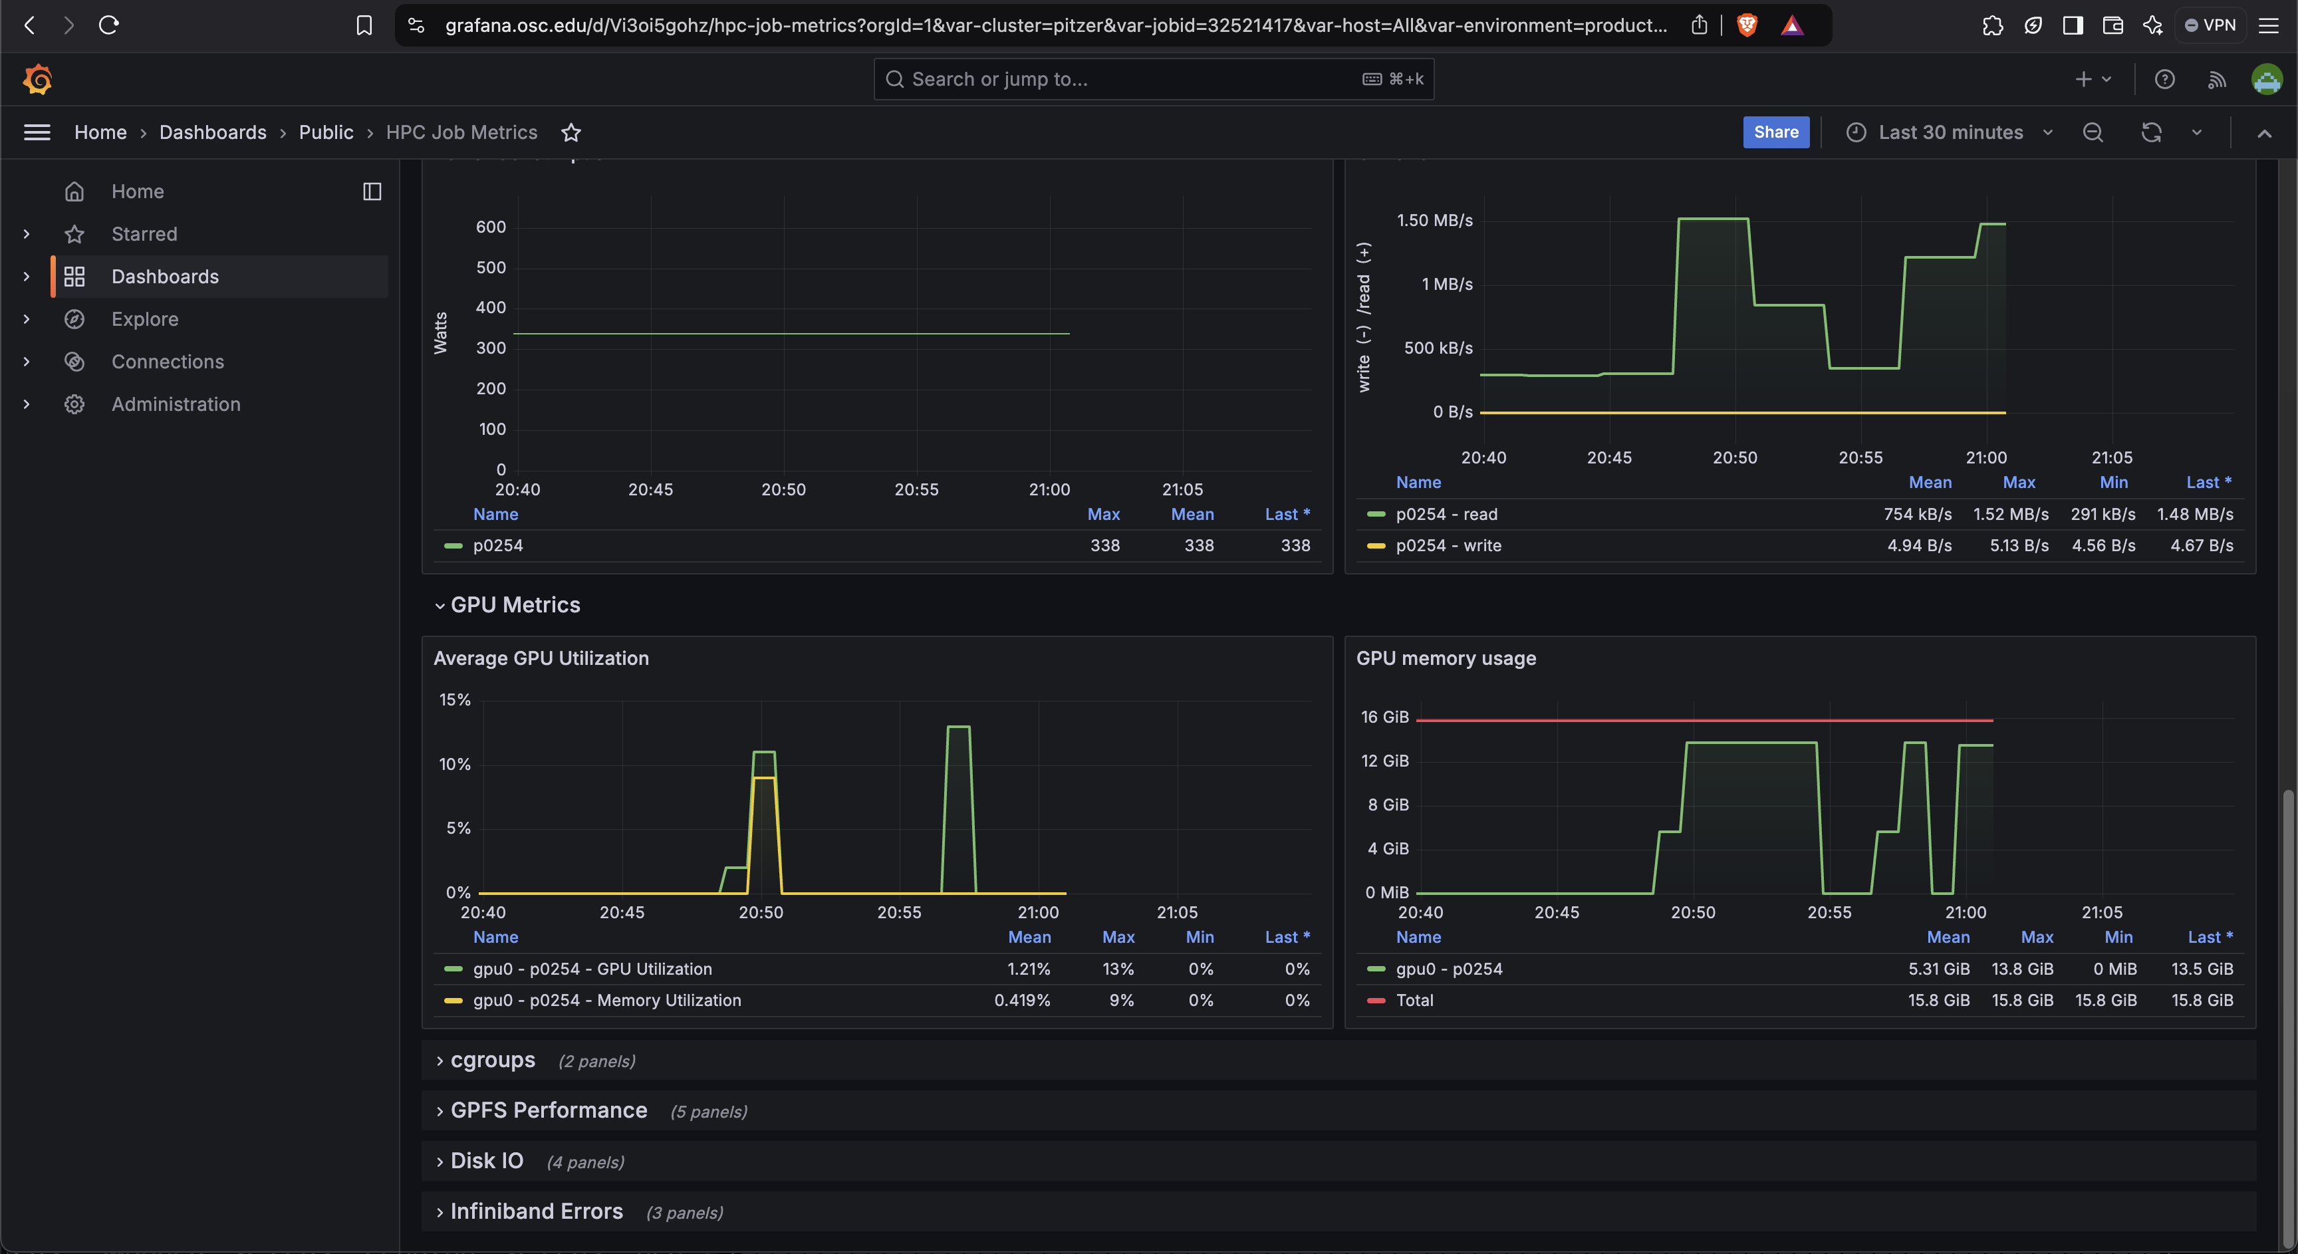Open Starred in sidebar menu
Image resolution: width=2298 pixels, height=1254 pixels.
tap(144, 233)
